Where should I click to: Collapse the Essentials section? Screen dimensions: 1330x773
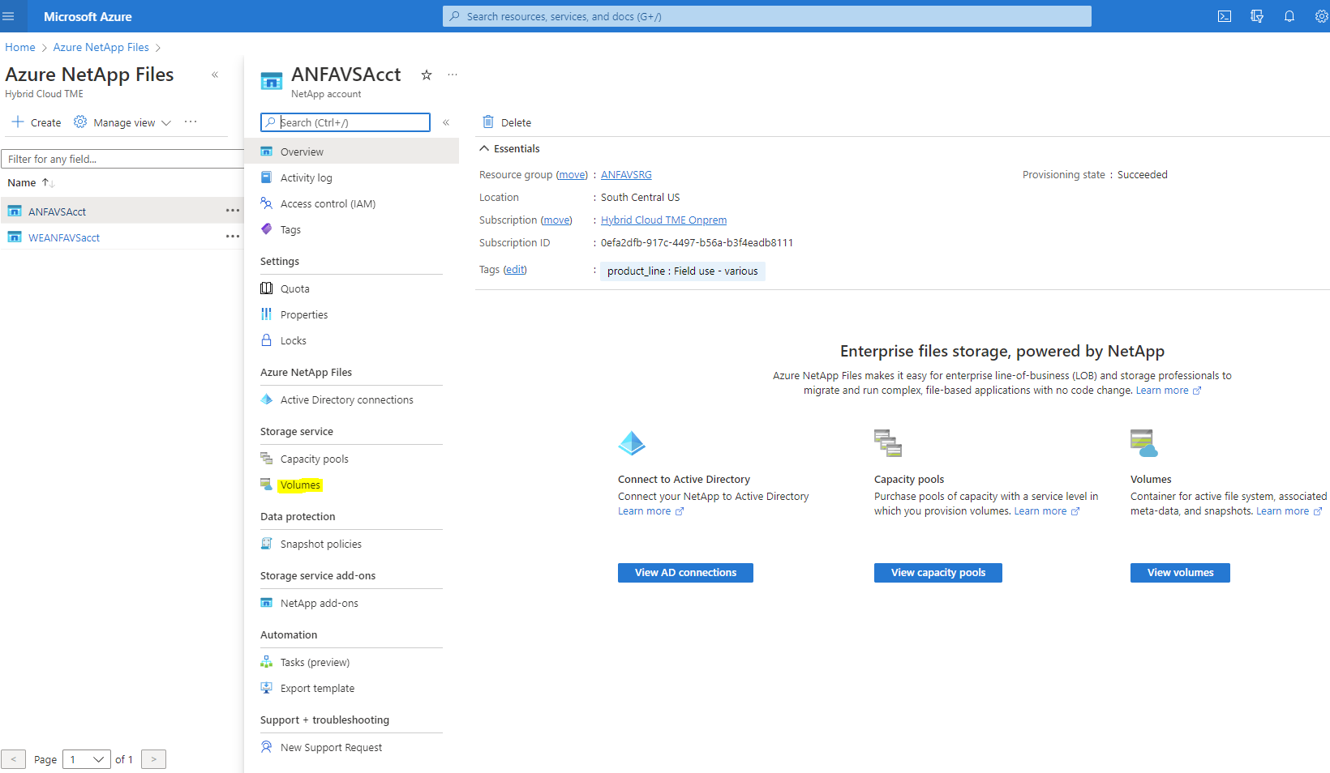(x=484, y=148)
